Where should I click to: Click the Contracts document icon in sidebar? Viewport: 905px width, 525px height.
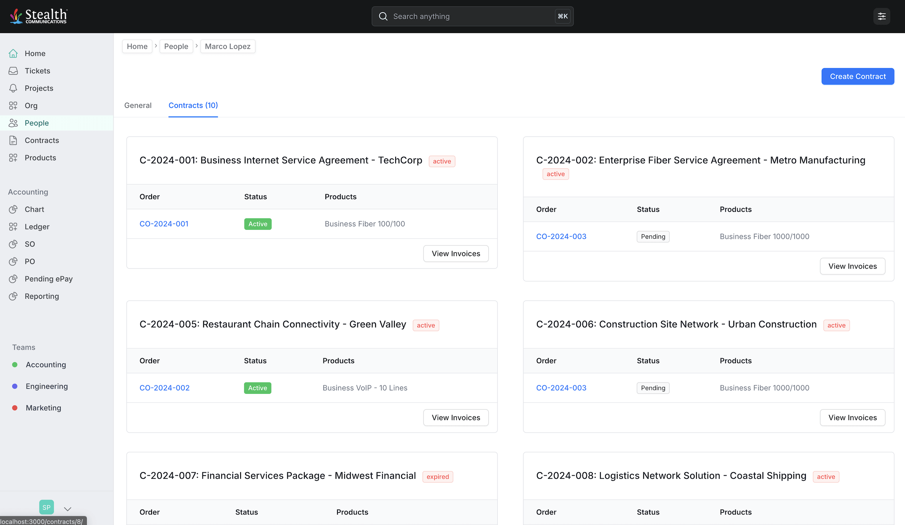(x=13, y=140)
